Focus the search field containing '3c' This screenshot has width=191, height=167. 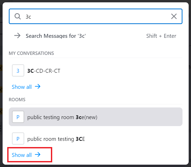(96, 16)
